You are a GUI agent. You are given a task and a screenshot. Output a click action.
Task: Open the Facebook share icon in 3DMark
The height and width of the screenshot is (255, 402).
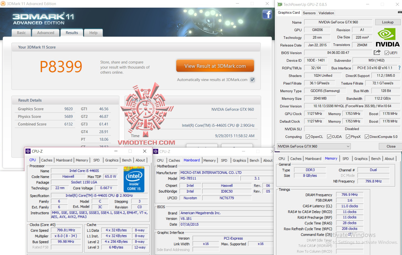tap(267, 14)
